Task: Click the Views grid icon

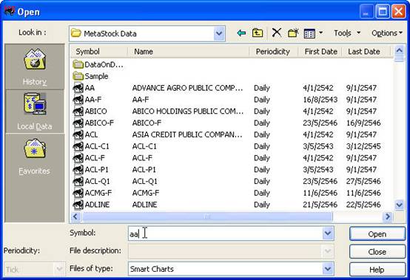Action: click(x=309, y=33)
